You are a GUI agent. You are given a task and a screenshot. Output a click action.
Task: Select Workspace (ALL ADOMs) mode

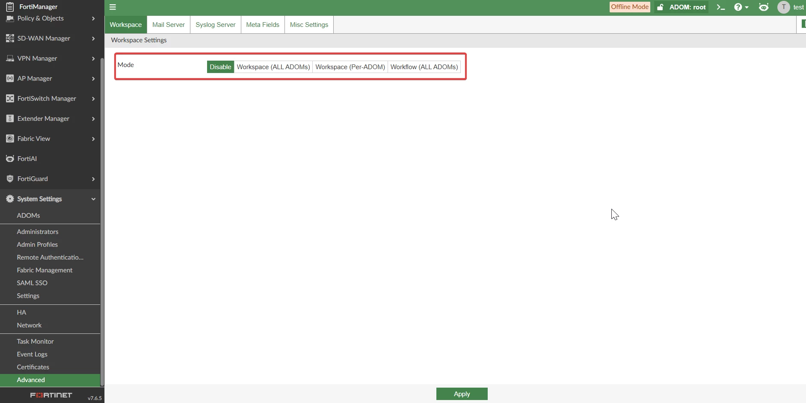[273, 67]
